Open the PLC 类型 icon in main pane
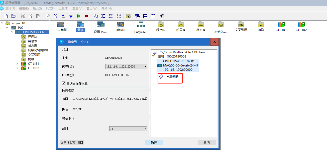Image resolution: width=327 pixels, height=159 pixels. click(x=61, y=26)
